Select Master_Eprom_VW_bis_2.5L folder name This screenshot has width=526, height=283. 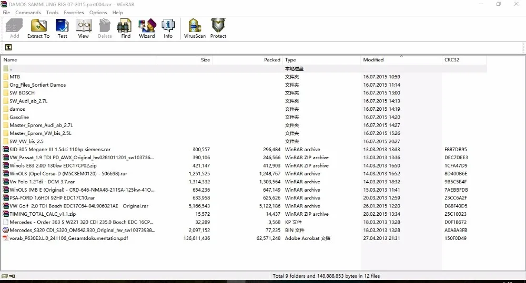click(x=41, y=133)
